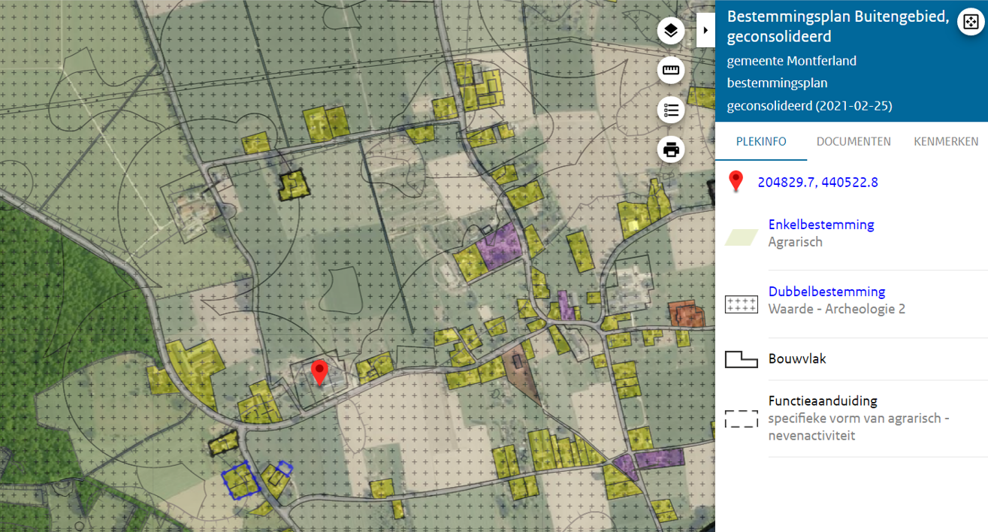Screen dimensions: 988x532
Task: Open the legend list button
Action: point(671,110)
